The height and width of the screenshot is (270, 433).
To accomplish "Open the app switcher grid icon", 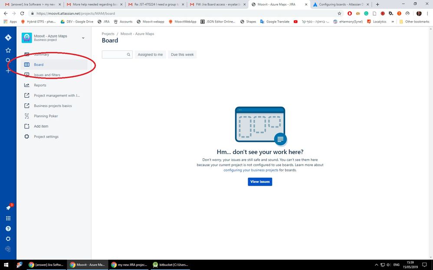I will pos(8,218).
